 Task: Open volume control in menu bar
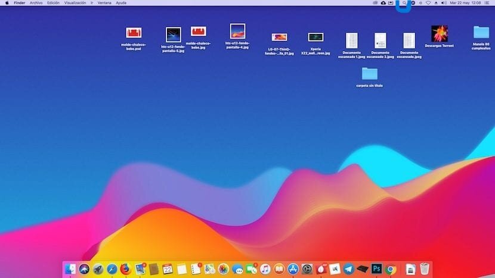444,3
